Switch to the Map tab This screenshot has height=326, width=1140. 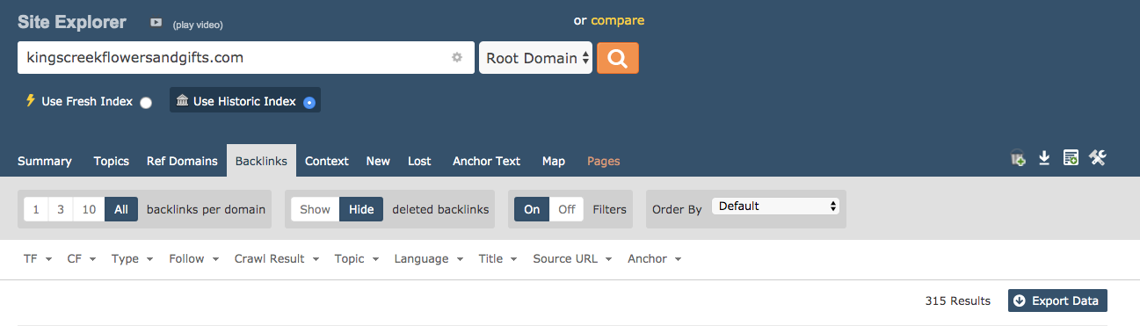pyautogui.click(x=554, y=161)
